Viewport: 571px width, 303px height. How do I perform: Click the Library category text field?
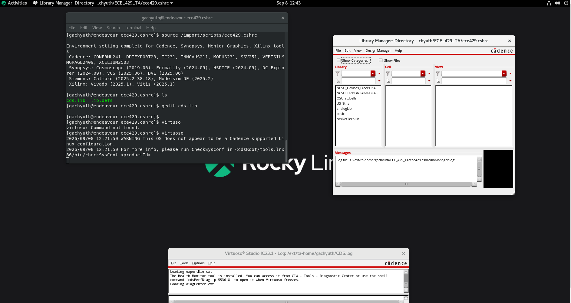[358, 81]
